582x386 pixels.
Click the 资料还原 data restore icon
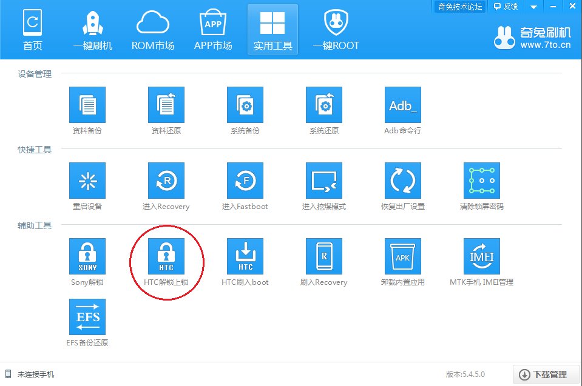click(x=166, y=105)
